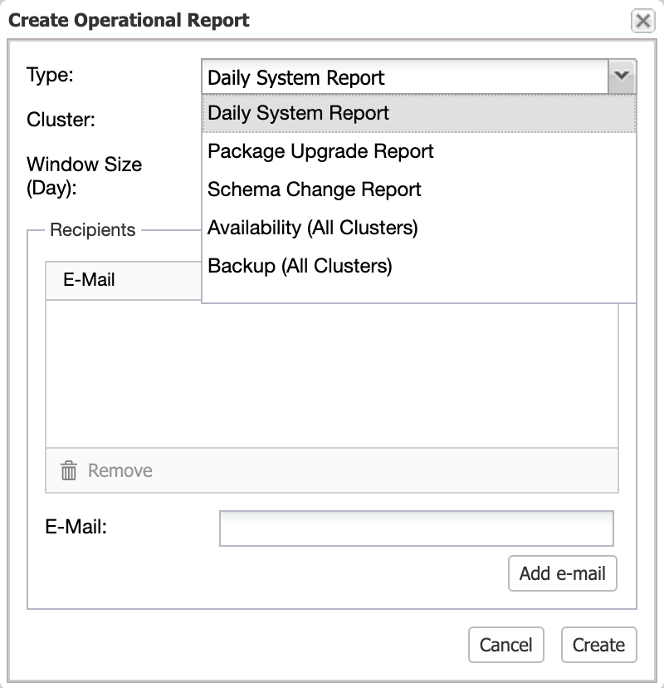This screenshot has width=664, height=688.
Task: Click the Add e-mail button
Action: click(562, 573)
